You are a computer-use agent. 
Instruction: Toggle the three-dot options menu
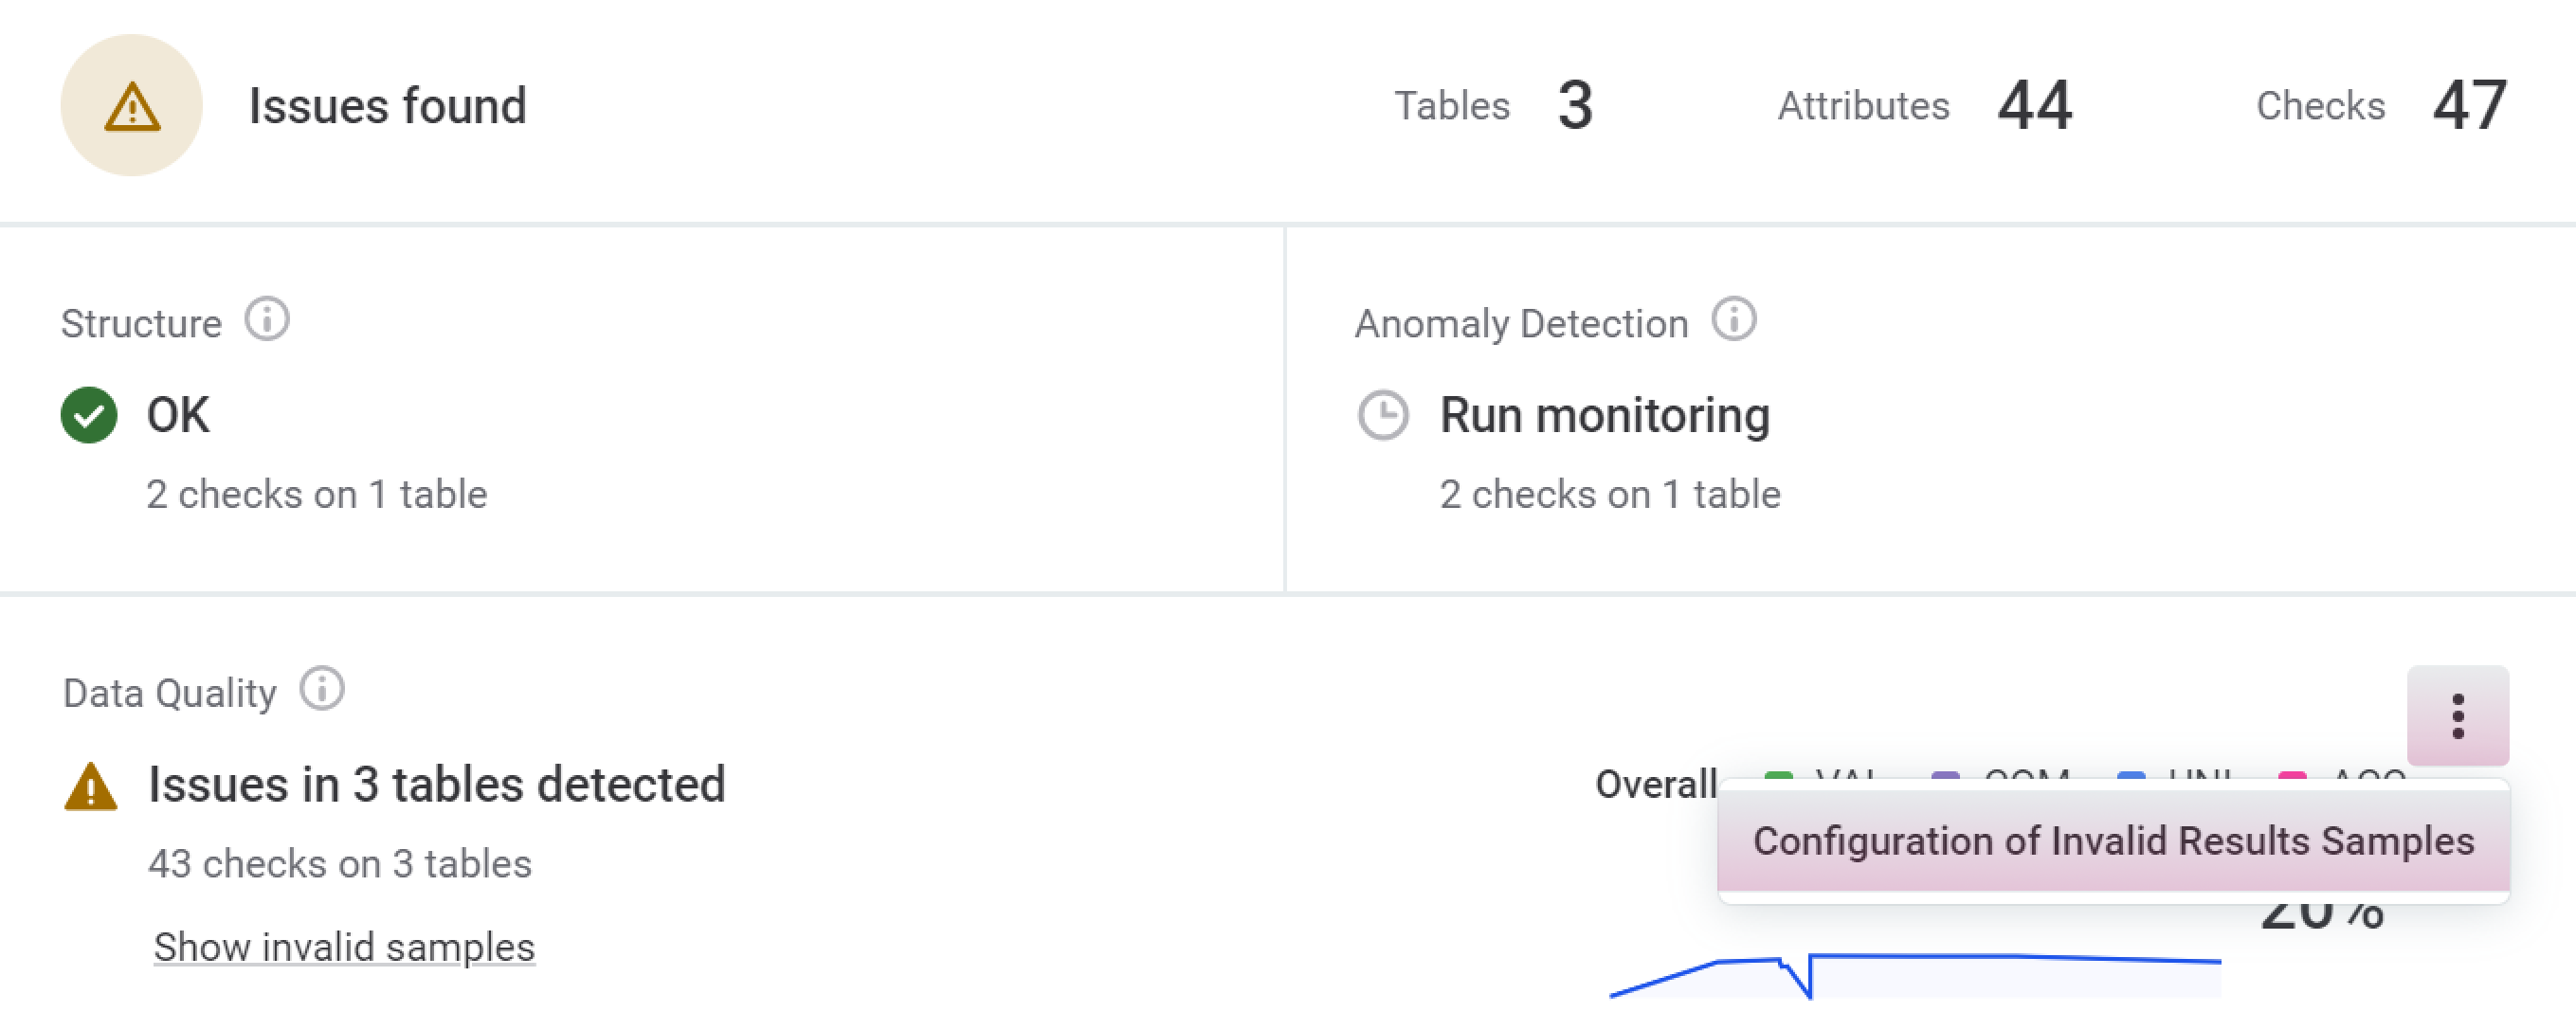pyautogui.click(x=2457, y=716)
